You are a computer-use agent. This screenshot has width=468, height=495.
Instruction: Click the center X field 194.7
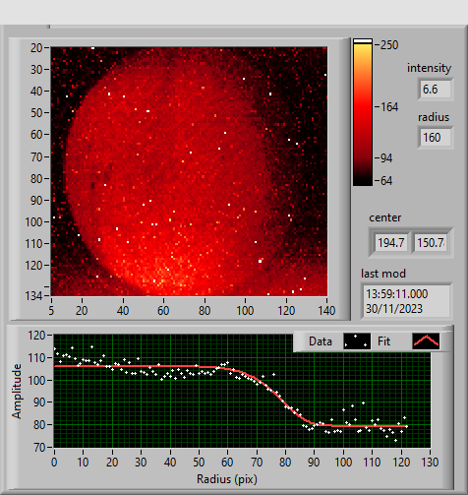391,243
